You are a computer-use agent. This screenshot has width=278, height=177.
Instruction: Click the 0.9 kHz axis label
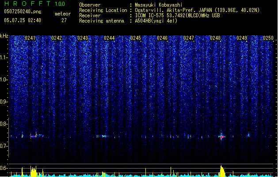4,102
